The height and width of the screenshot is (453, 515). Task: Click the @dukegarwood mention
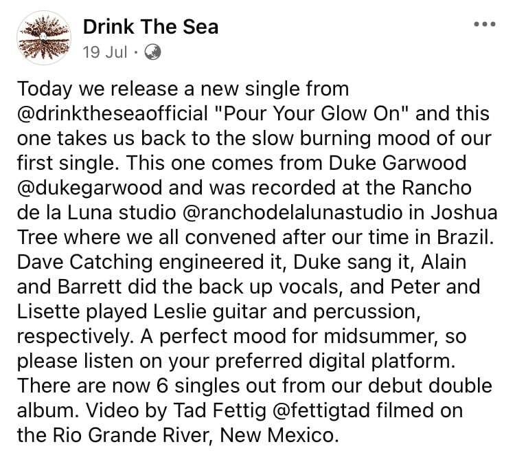[x=89, y=188]
